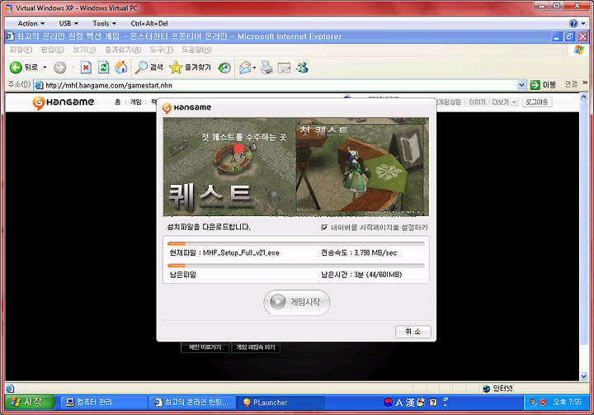Screen dimensions: 594x415
Task: Open the 보기(V) menu
Action: click(x=84, y=50)
